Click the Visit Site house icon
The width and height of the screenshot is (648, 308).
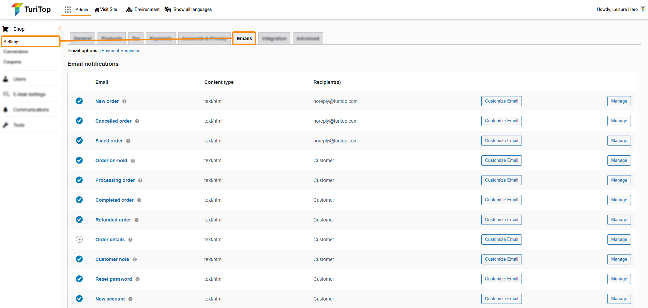tap(97, 10)
